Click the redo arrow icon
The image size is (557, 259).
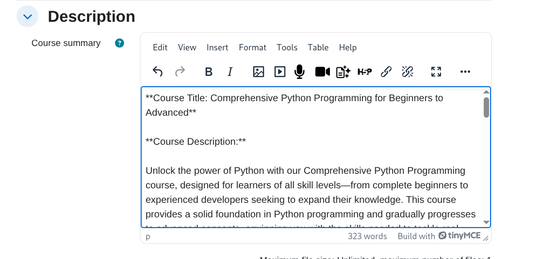180,72
